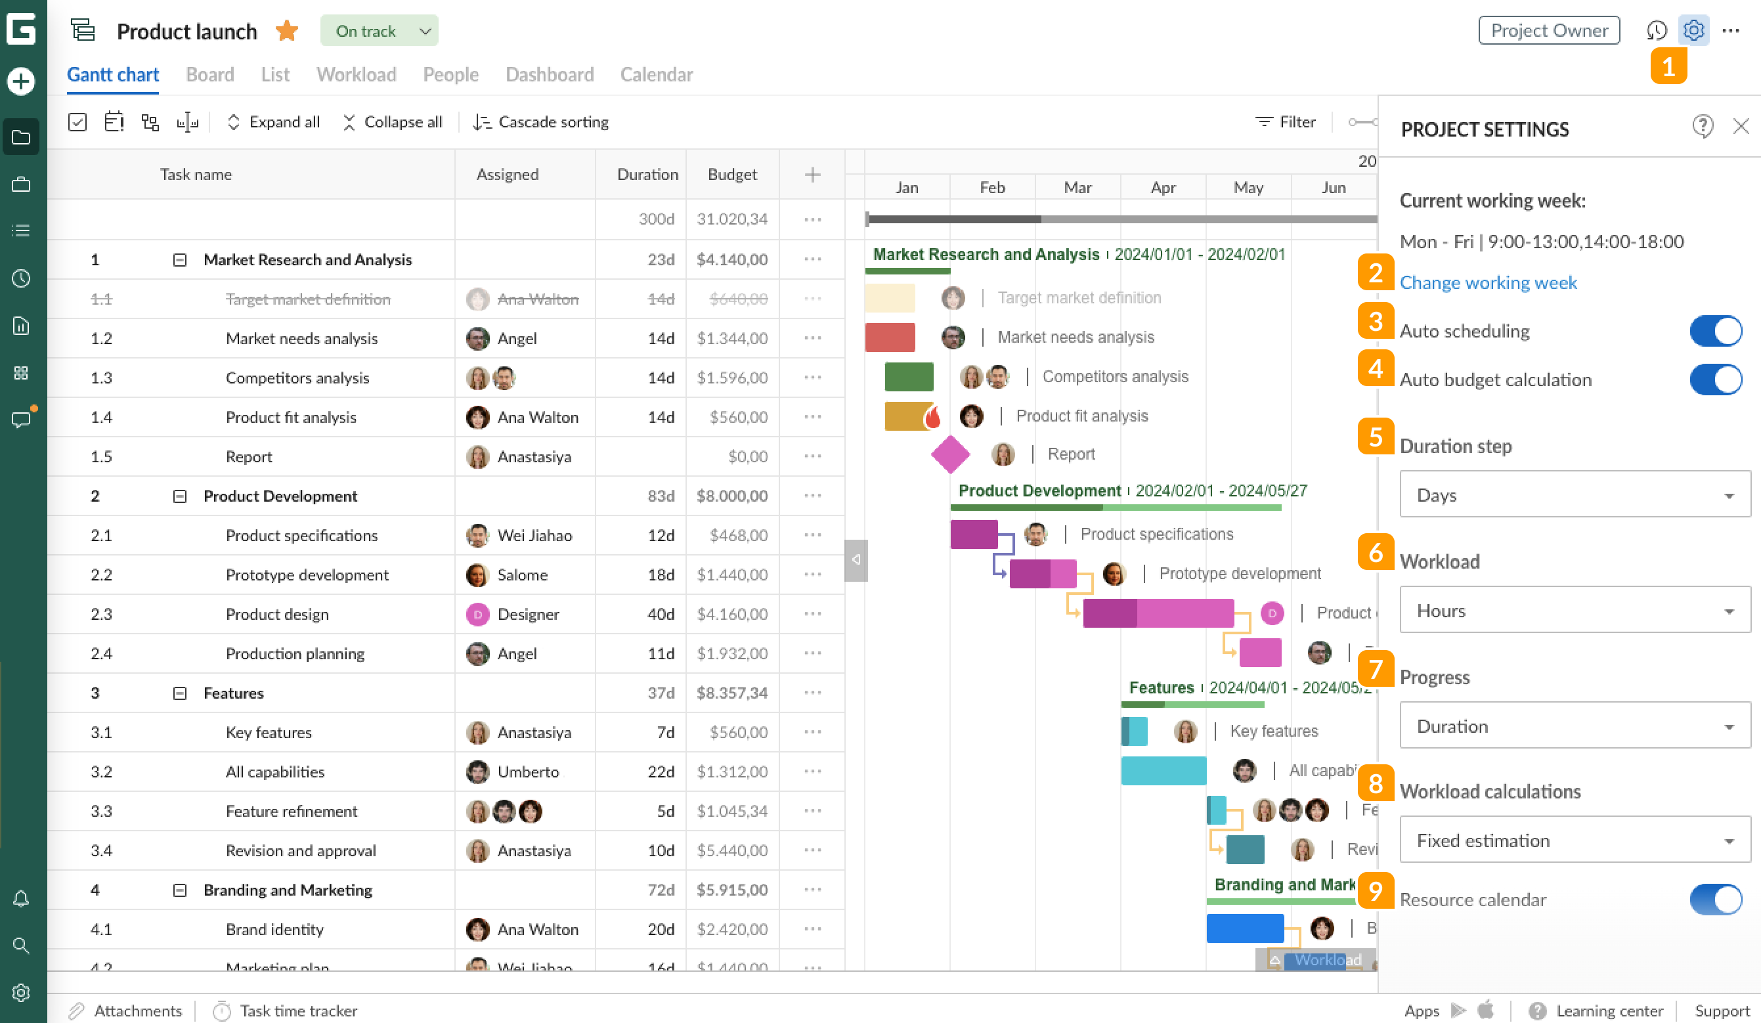The width and height of the screenshot is (1761, 1023).
Task: Open the Comments bubble icon in sidebar
Action: point(21,418)
